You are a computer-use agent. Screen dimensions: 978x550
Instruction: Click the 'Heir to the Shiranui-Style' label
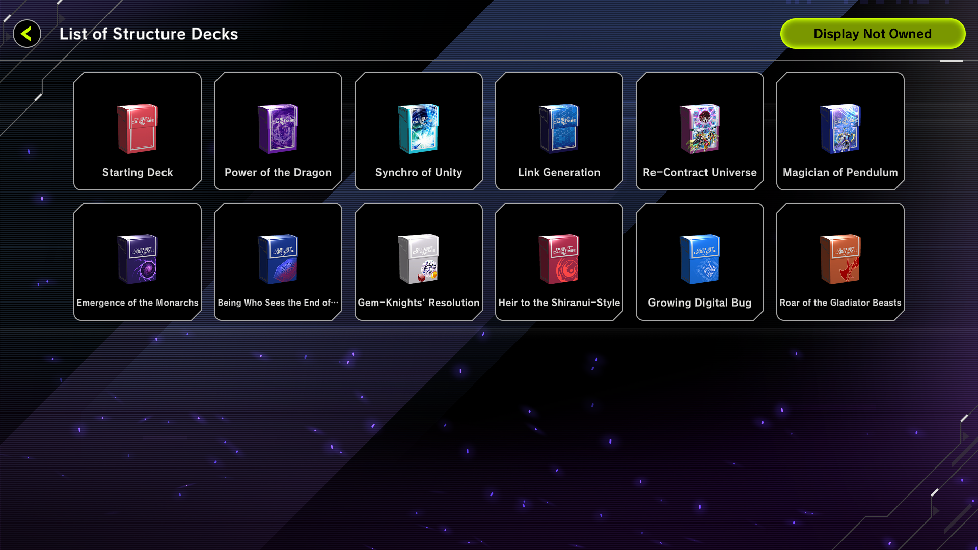[x=559, y=302]
